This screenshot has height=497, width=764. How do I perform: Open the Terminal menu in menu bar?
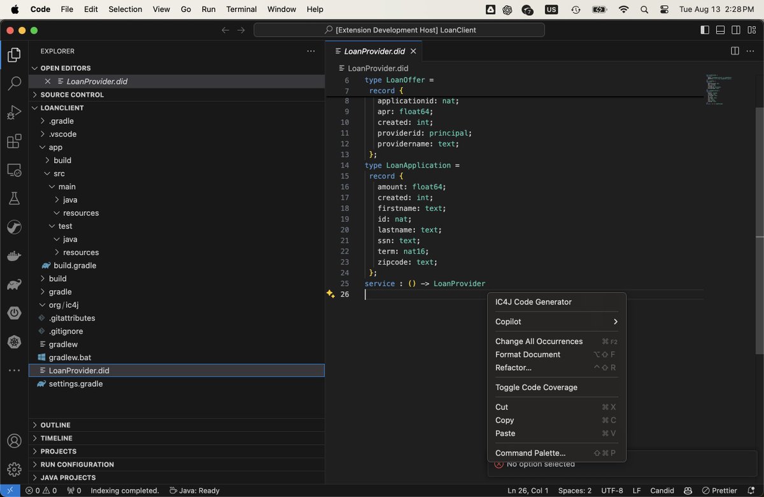point(241,10)
